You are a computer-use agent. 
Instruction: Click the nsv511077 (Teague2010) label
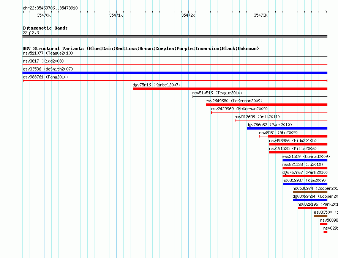[x=48, y=53]
